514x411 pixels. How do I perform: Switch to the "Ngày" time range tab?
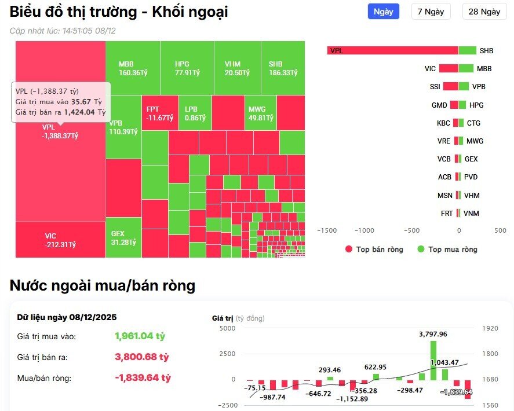[x=382, y=12]
